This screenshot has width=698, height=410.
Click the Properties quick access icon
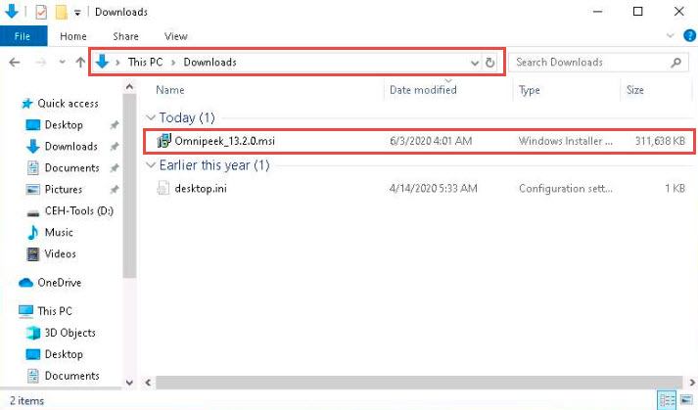click(x=41, y=12)
